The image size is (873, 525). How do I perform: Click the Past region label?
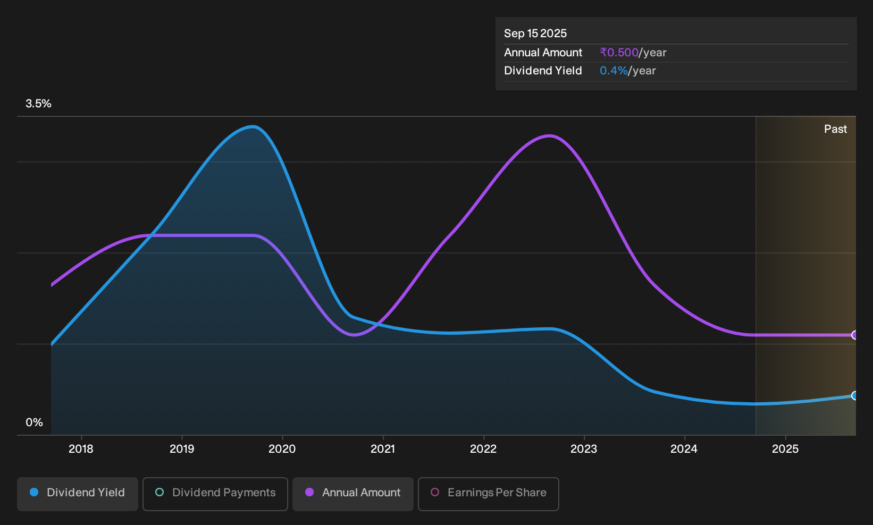pyautogui.click(x=836, y=129)
